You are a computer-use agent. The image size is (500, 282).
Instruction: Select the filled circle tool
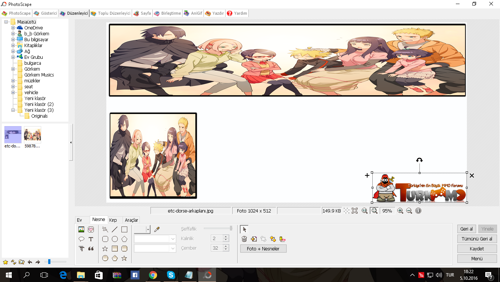(105, 258)
